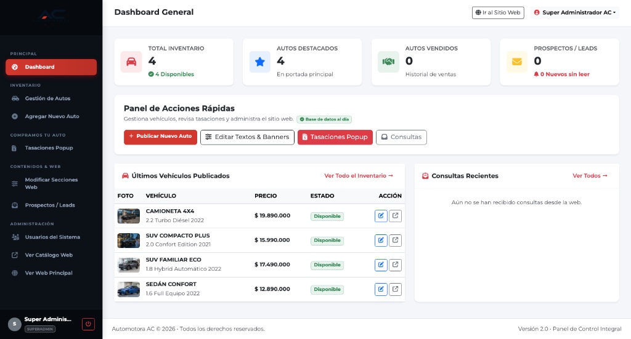Image resolution: width=631 pixels, height=339 pixels.
Task: Follow the Ver Todo el Inventario link
Action: pos(359,175)
